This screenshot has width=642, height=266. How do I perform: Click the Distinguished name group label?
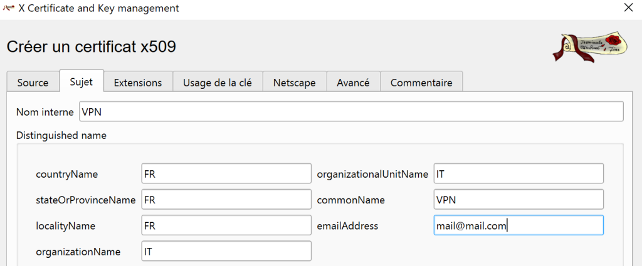[x=61, y=135]
